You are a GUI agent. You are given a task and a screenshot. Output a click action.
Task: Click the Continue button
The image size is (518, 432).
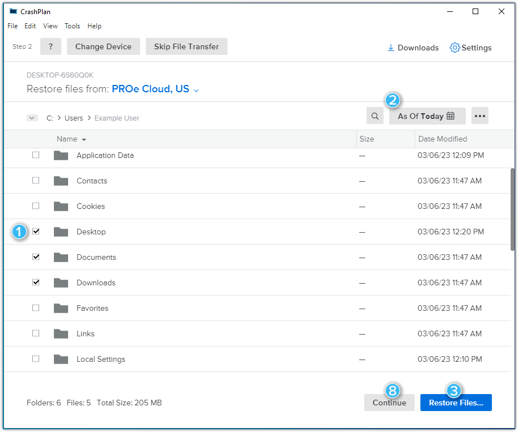[389, 403]
